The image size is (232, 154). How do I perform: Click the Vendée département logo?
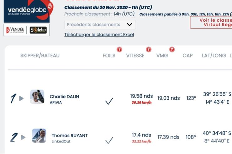(15, 30)
